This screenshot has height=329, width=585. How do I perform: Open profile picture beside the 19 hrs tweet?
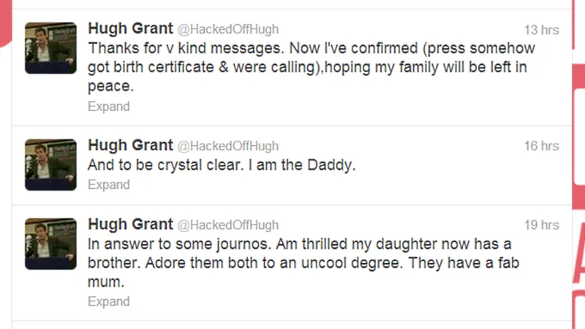pos(50,243)
